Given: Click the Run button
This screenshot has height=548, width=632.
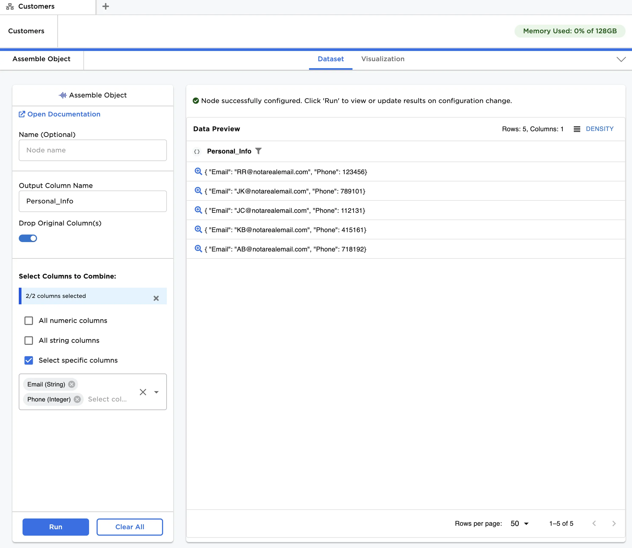Looking at the screenshot, I should (55, 527).
